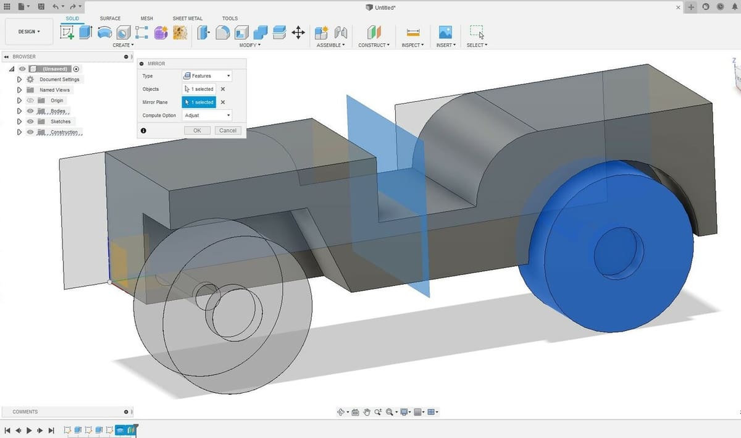This screenshot has width=741, height=438.
Task: Select the Pan hand tool
Action: point(366,412)
